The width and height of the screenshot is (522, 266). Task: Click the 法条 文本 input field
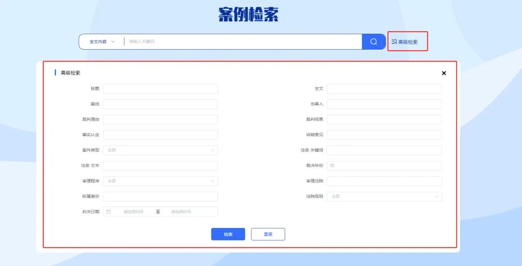tap(160, 166)
